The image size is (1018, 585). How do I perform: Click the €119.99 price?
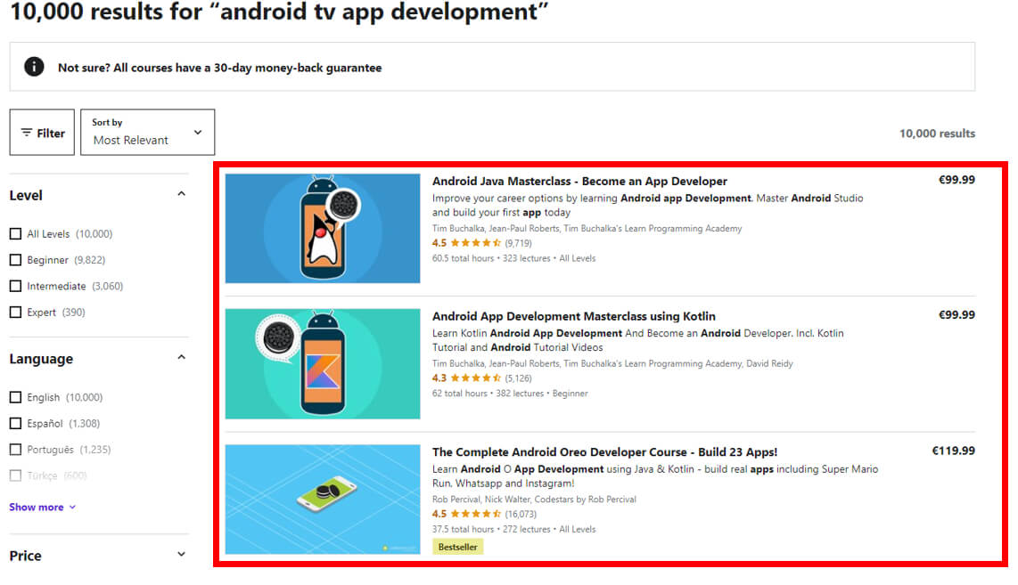point(953,451)
